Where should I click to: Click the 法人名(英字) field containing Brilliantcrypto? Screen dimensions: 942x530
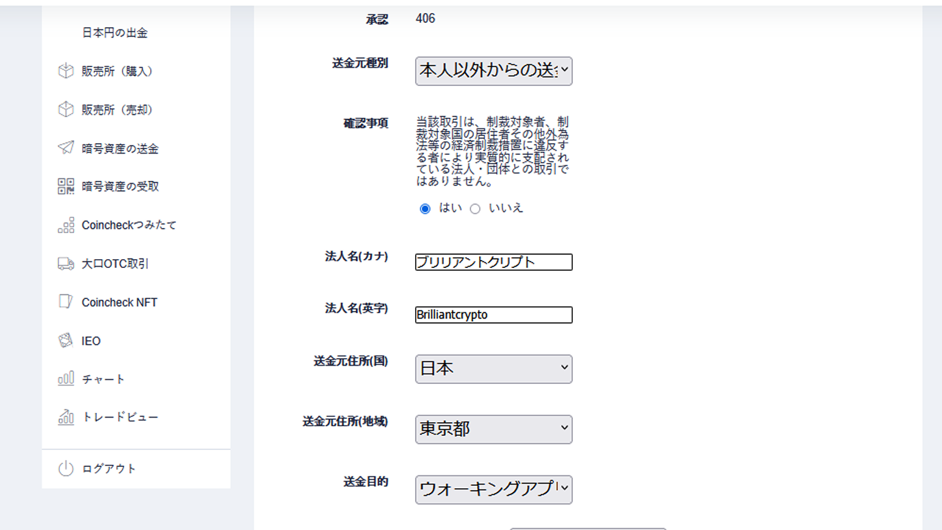click(493, 314)
